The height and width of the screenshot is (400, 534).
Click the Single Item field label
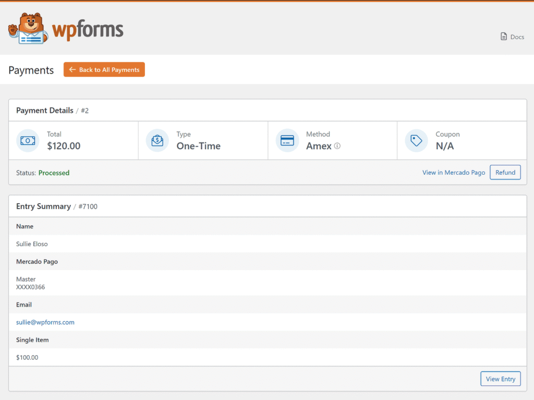32,340
